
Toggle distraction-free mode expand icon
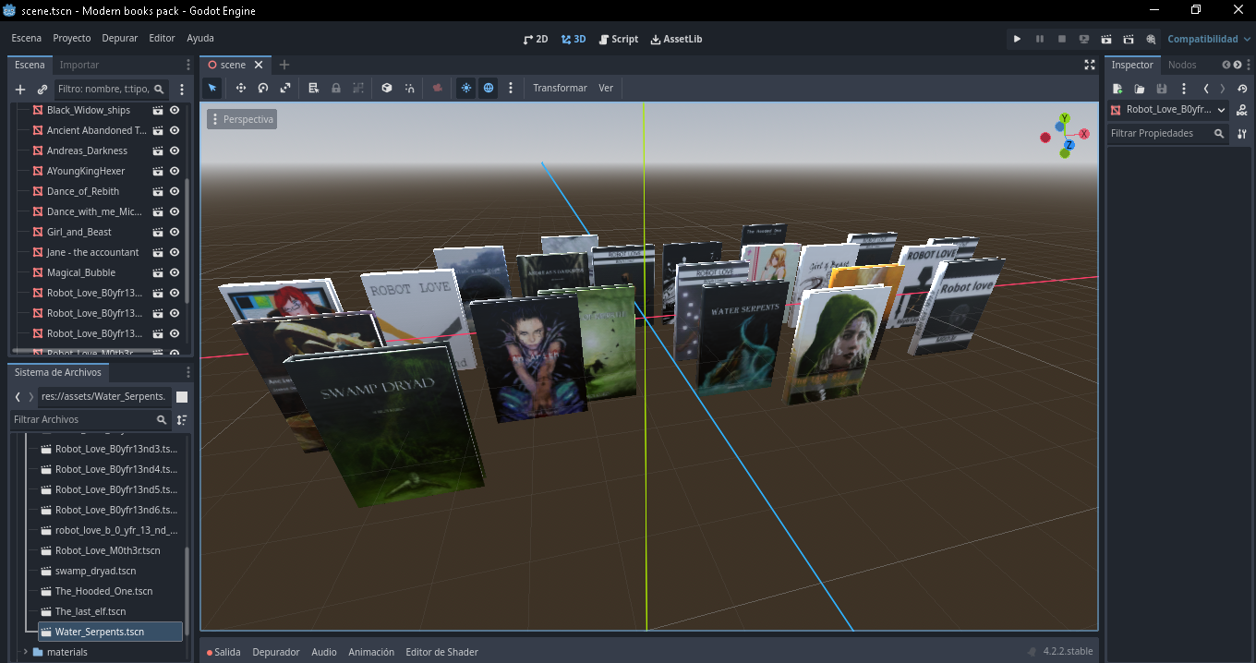1090,65
